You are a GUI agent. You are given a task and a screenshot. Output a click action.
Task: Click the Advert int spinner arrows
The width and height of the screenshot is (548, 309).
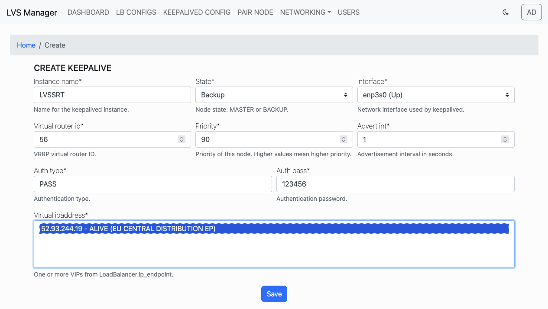coord(505,139)
